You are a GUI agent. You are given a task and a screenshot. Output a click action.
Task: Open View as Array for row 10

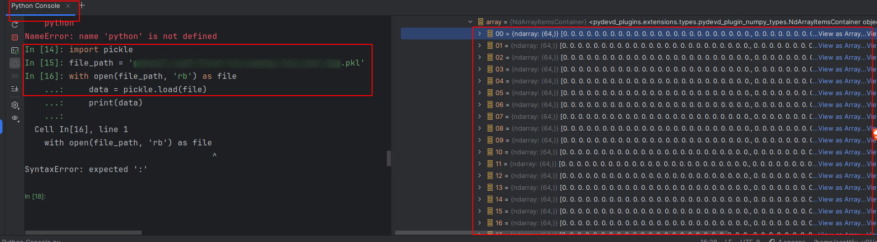(840, 152)
